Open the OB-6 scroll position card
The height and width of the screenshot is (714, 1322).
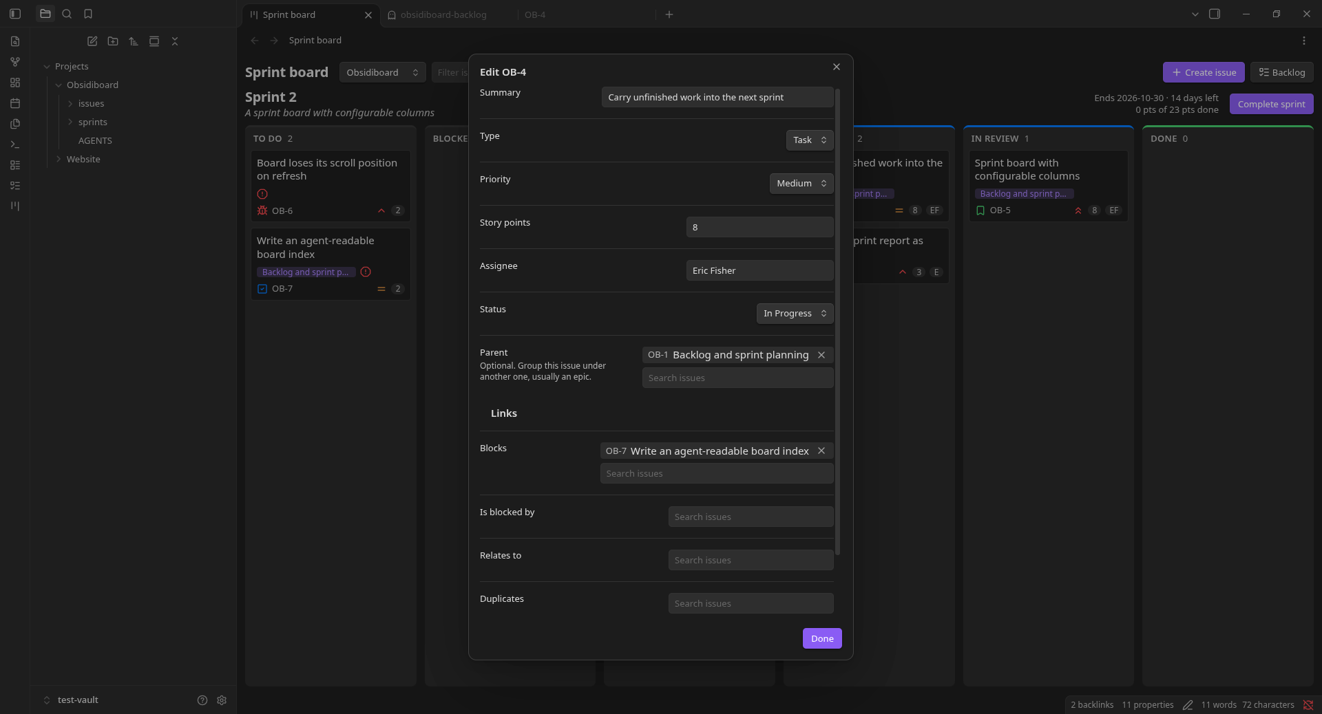330,186
